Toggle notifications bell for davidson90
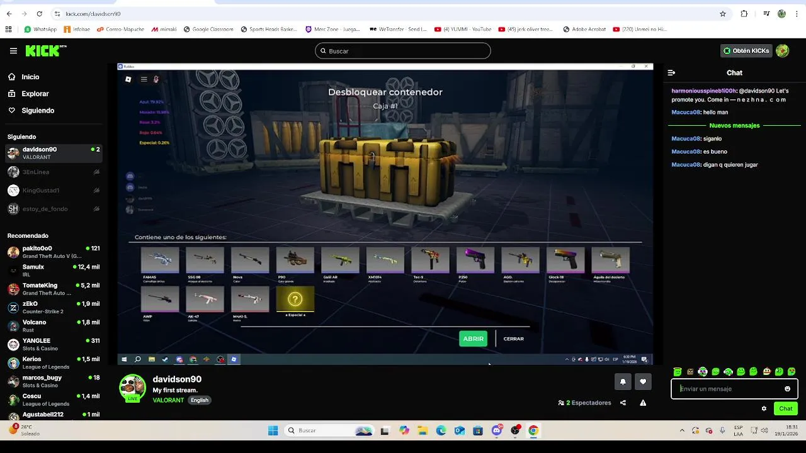The image size is (806, 453). pyautogui.click(x=623, y=382)
